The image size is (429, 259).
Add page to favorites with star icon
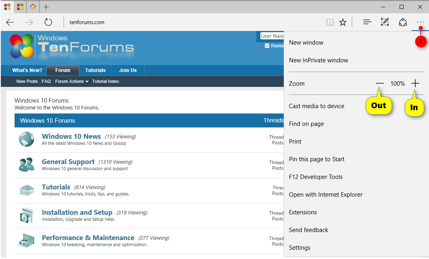coord(343,22)
